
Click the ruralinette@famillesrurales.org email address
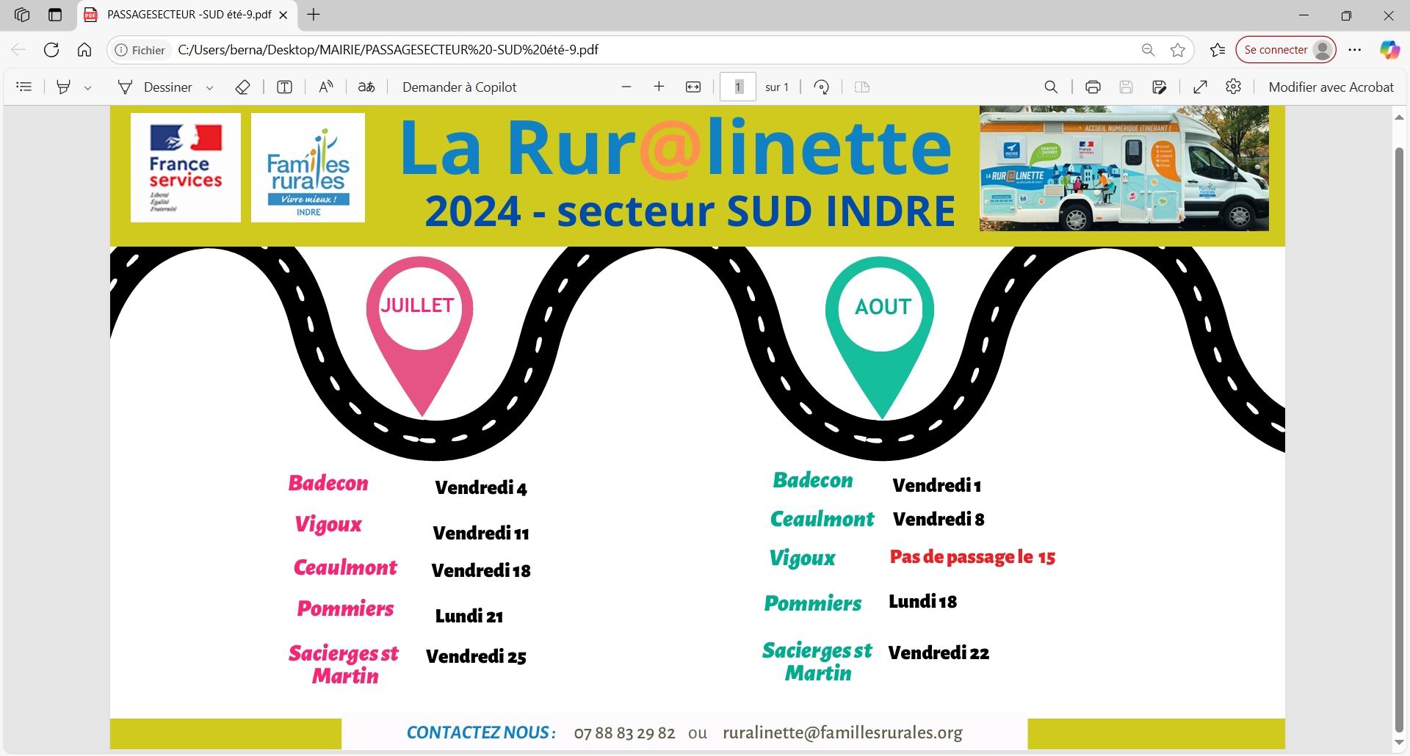[x=842, y=733]
